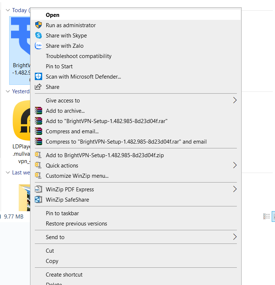Click the Run as administrator shield icon
Screen dimensions: 275x285
(x=38, y=25)
